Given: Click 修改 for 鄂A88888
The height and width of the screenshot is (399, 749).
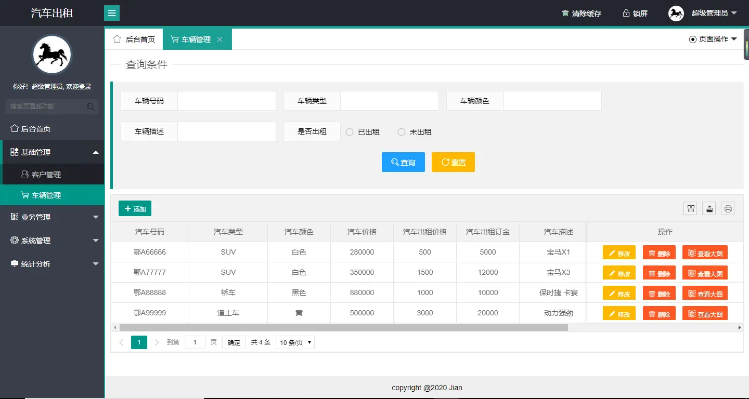Looking at the screenshot, I should [x=619, y=294].
